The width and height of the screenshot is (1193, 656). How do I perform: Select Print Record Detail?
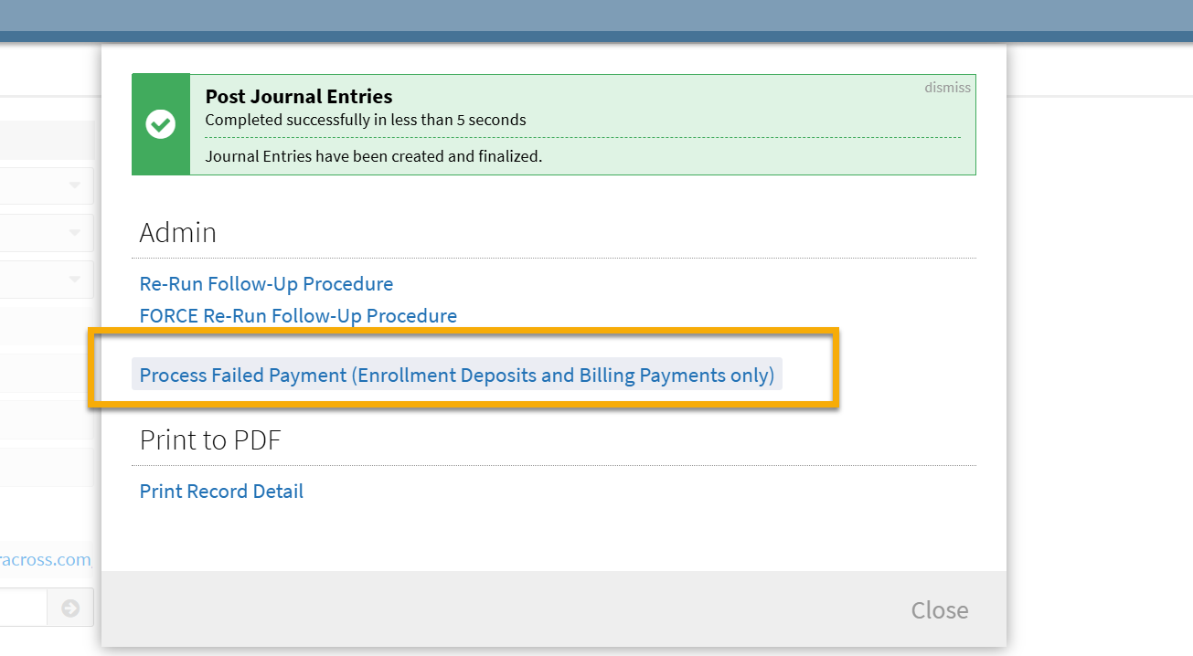221,491
